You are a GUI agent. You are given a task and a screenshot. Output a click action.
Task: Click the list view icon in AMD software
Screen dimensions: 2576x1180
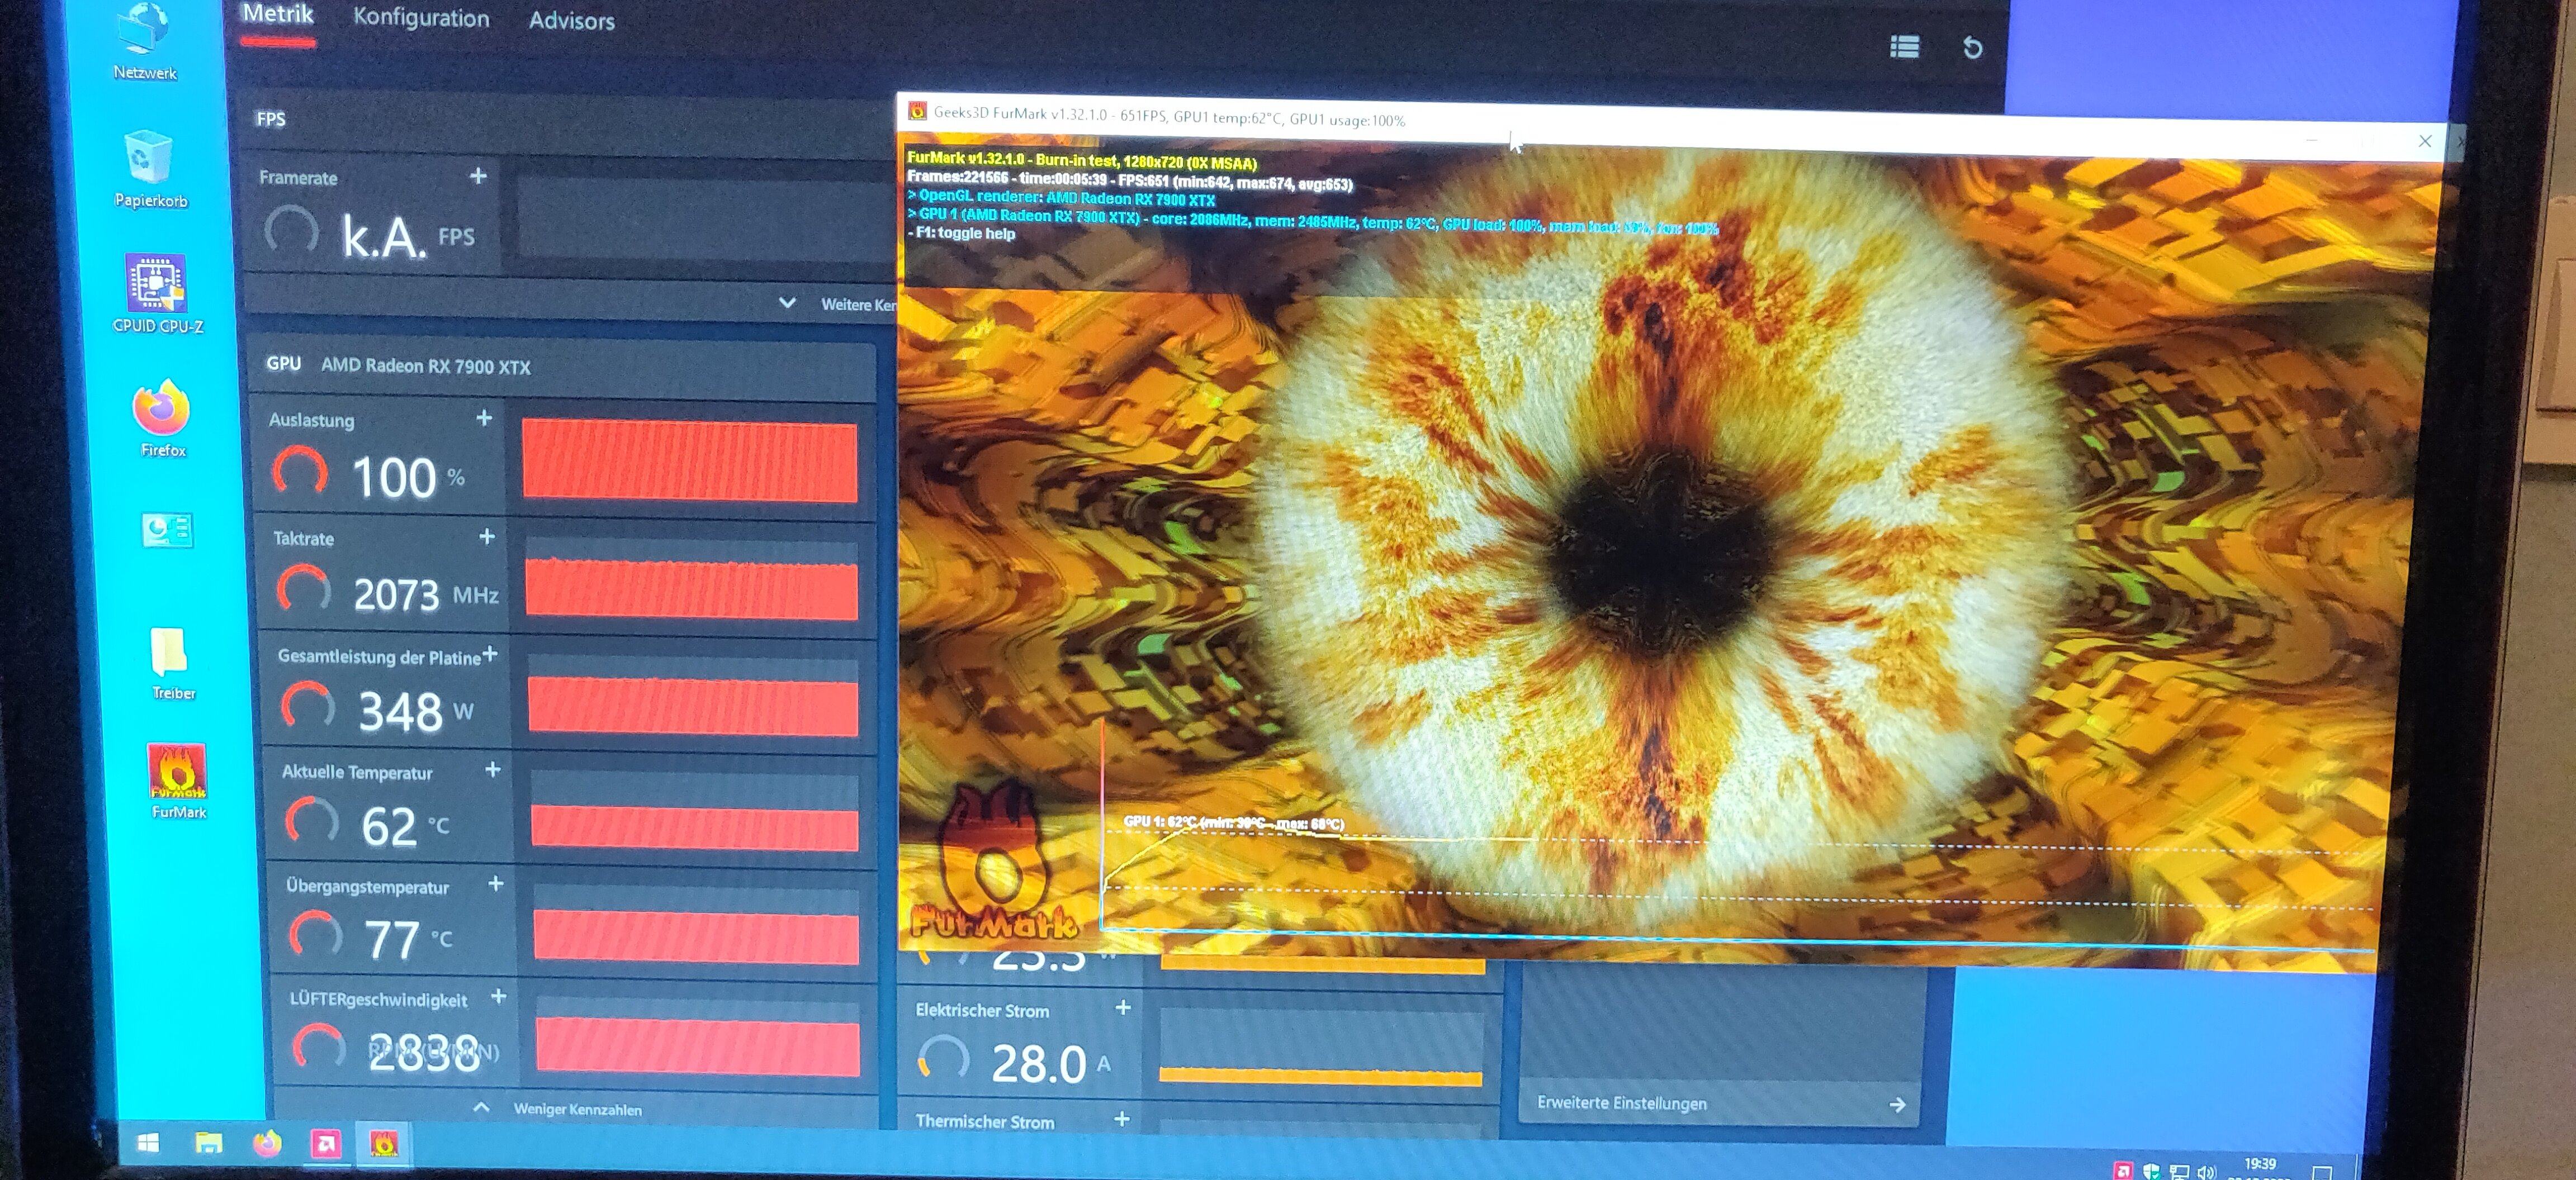(1904, 47)
